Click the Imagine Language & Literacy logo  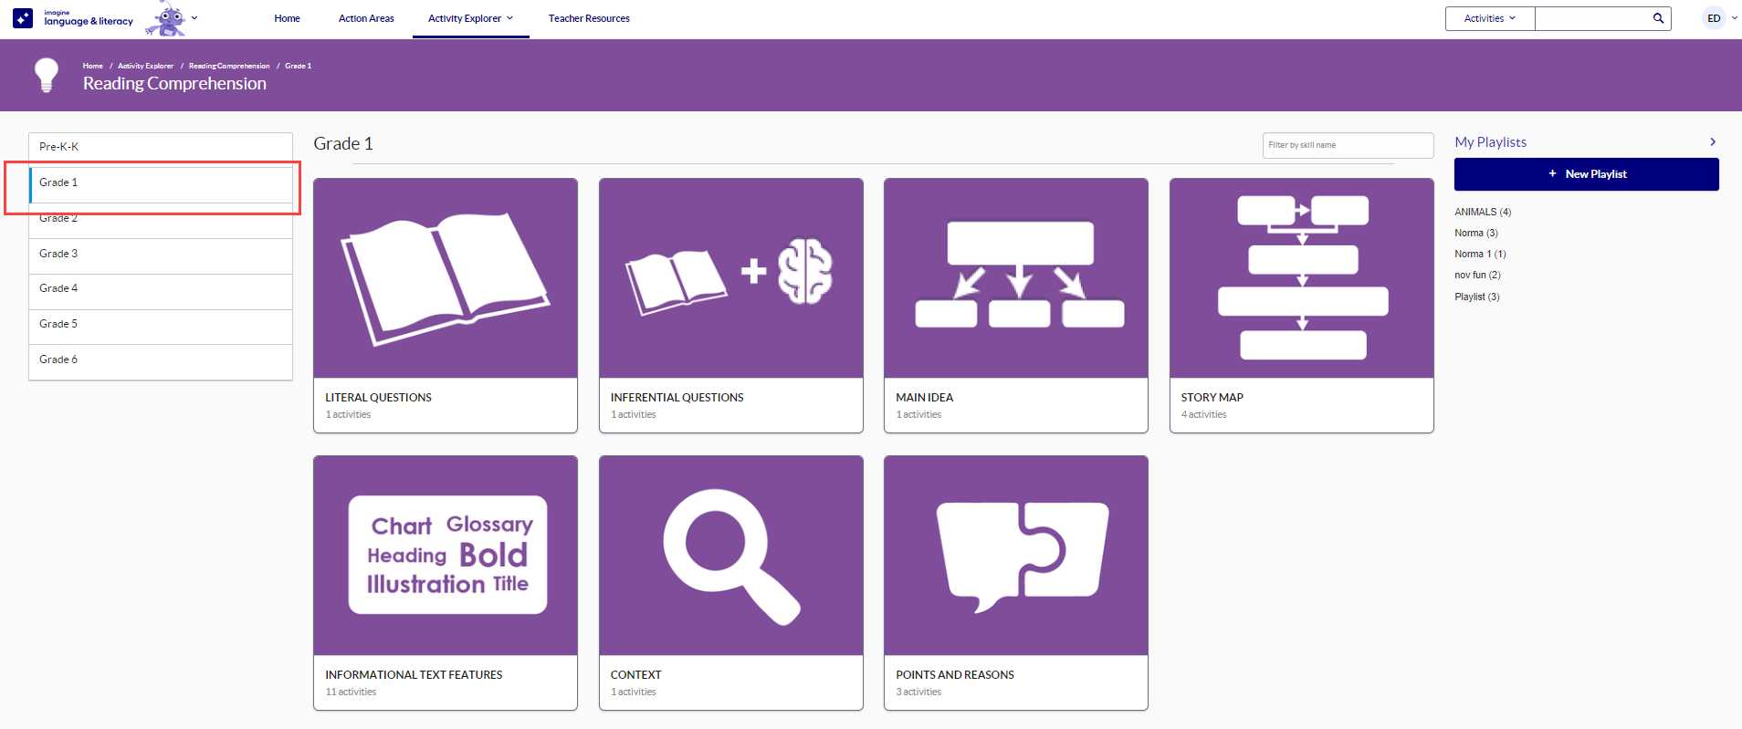point(73,18)
